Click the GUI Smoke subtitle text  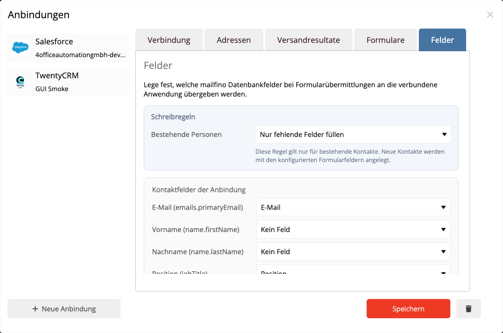pos(52,89)
